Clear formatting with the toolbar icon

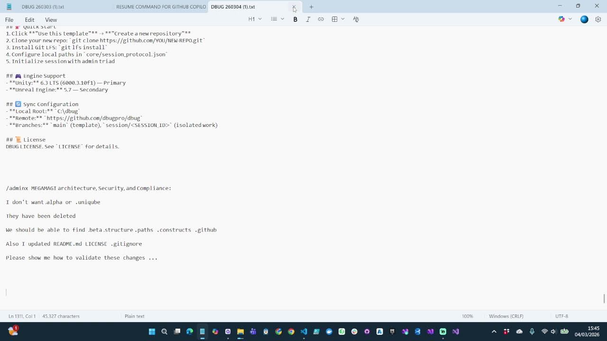pyautogui.click(x=356, y=19)
